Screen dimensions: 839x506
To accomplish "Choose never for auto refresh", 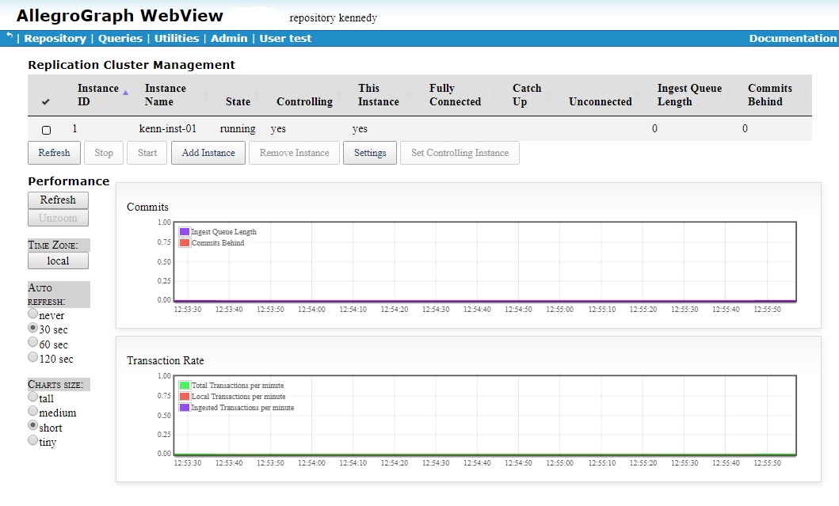I will tap(32, 314).
